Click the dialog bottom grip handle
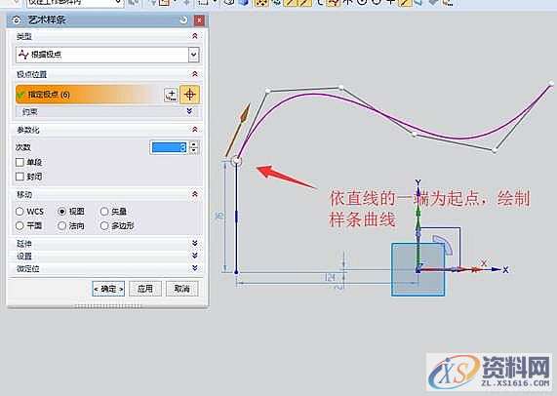 tap(108, 306)
